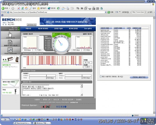Open SLA solution in the blue navigation bar

point(88,28)
